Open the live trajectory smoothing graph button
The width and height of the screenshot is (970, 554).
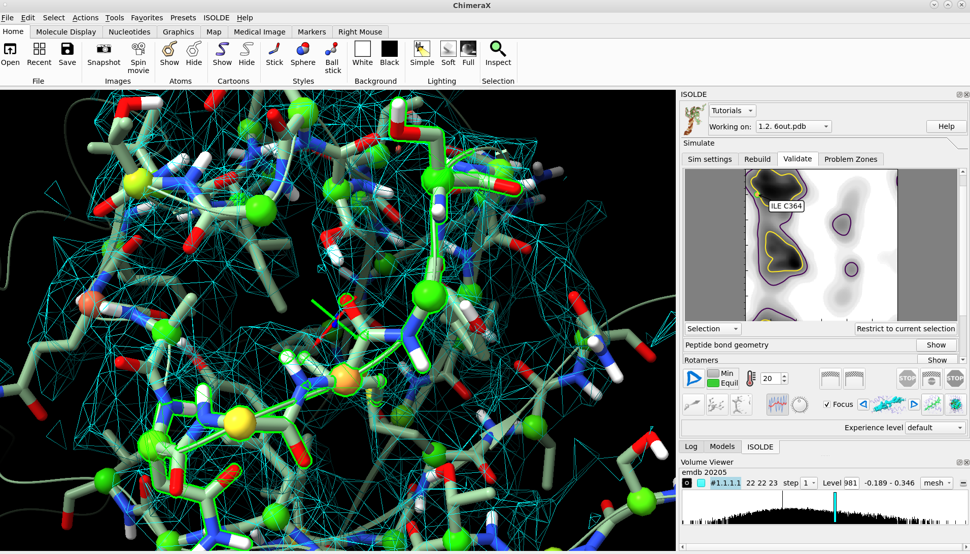tap(777, 405)
